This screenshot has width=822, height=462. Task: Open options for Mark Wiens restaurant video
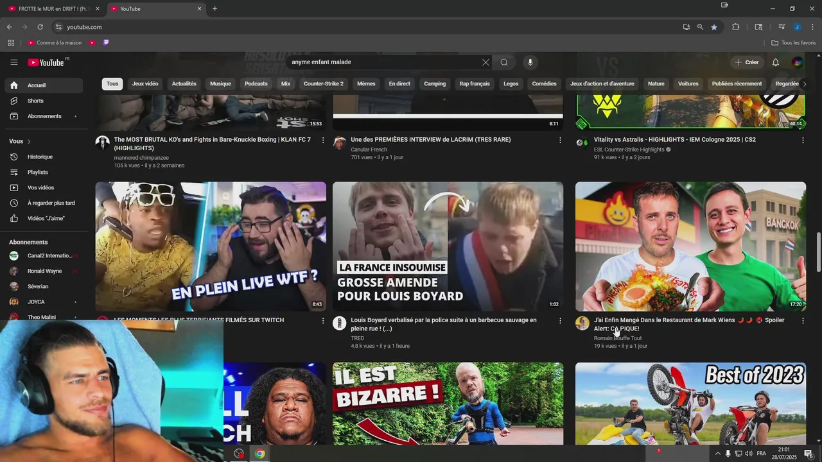pos(803,320)
